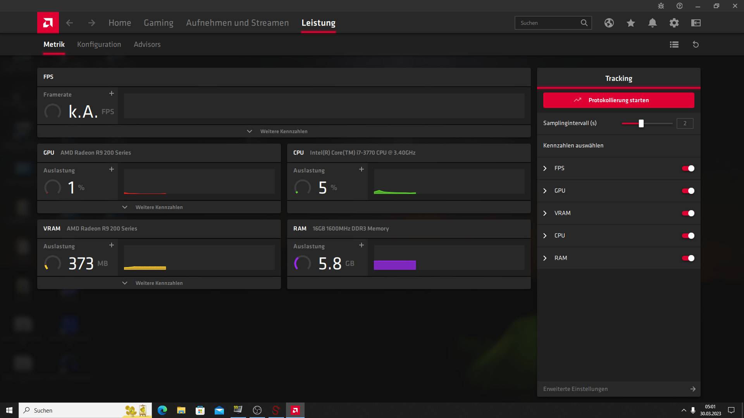Click the microphone tray icon

click(693, 410)
